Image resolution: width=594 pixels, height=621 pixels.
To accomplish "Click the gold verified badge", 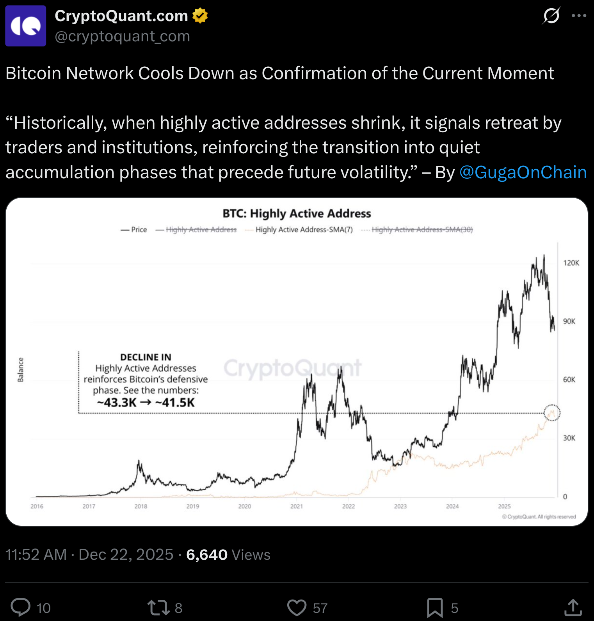I will [200, 16].
